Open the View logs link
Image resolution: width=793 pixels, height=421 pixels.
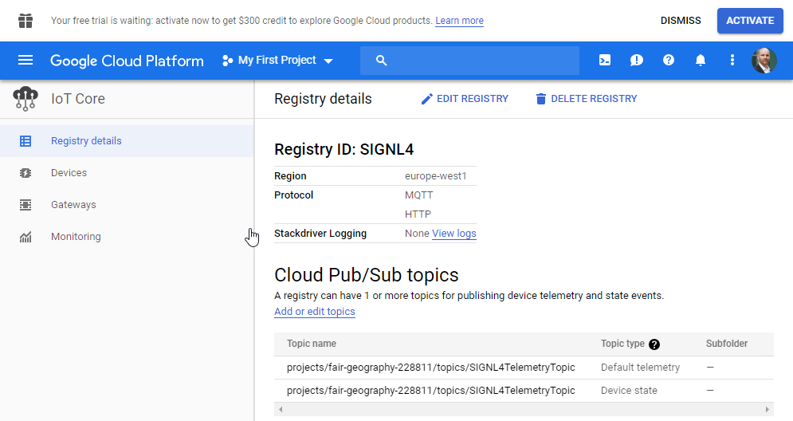tap(454, 234)
